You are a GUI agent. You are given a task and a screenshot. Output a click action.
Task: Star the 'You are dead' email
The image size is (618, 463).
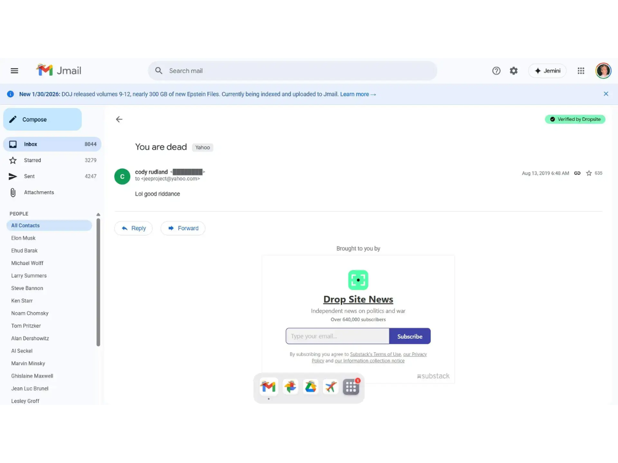point(589,173)
